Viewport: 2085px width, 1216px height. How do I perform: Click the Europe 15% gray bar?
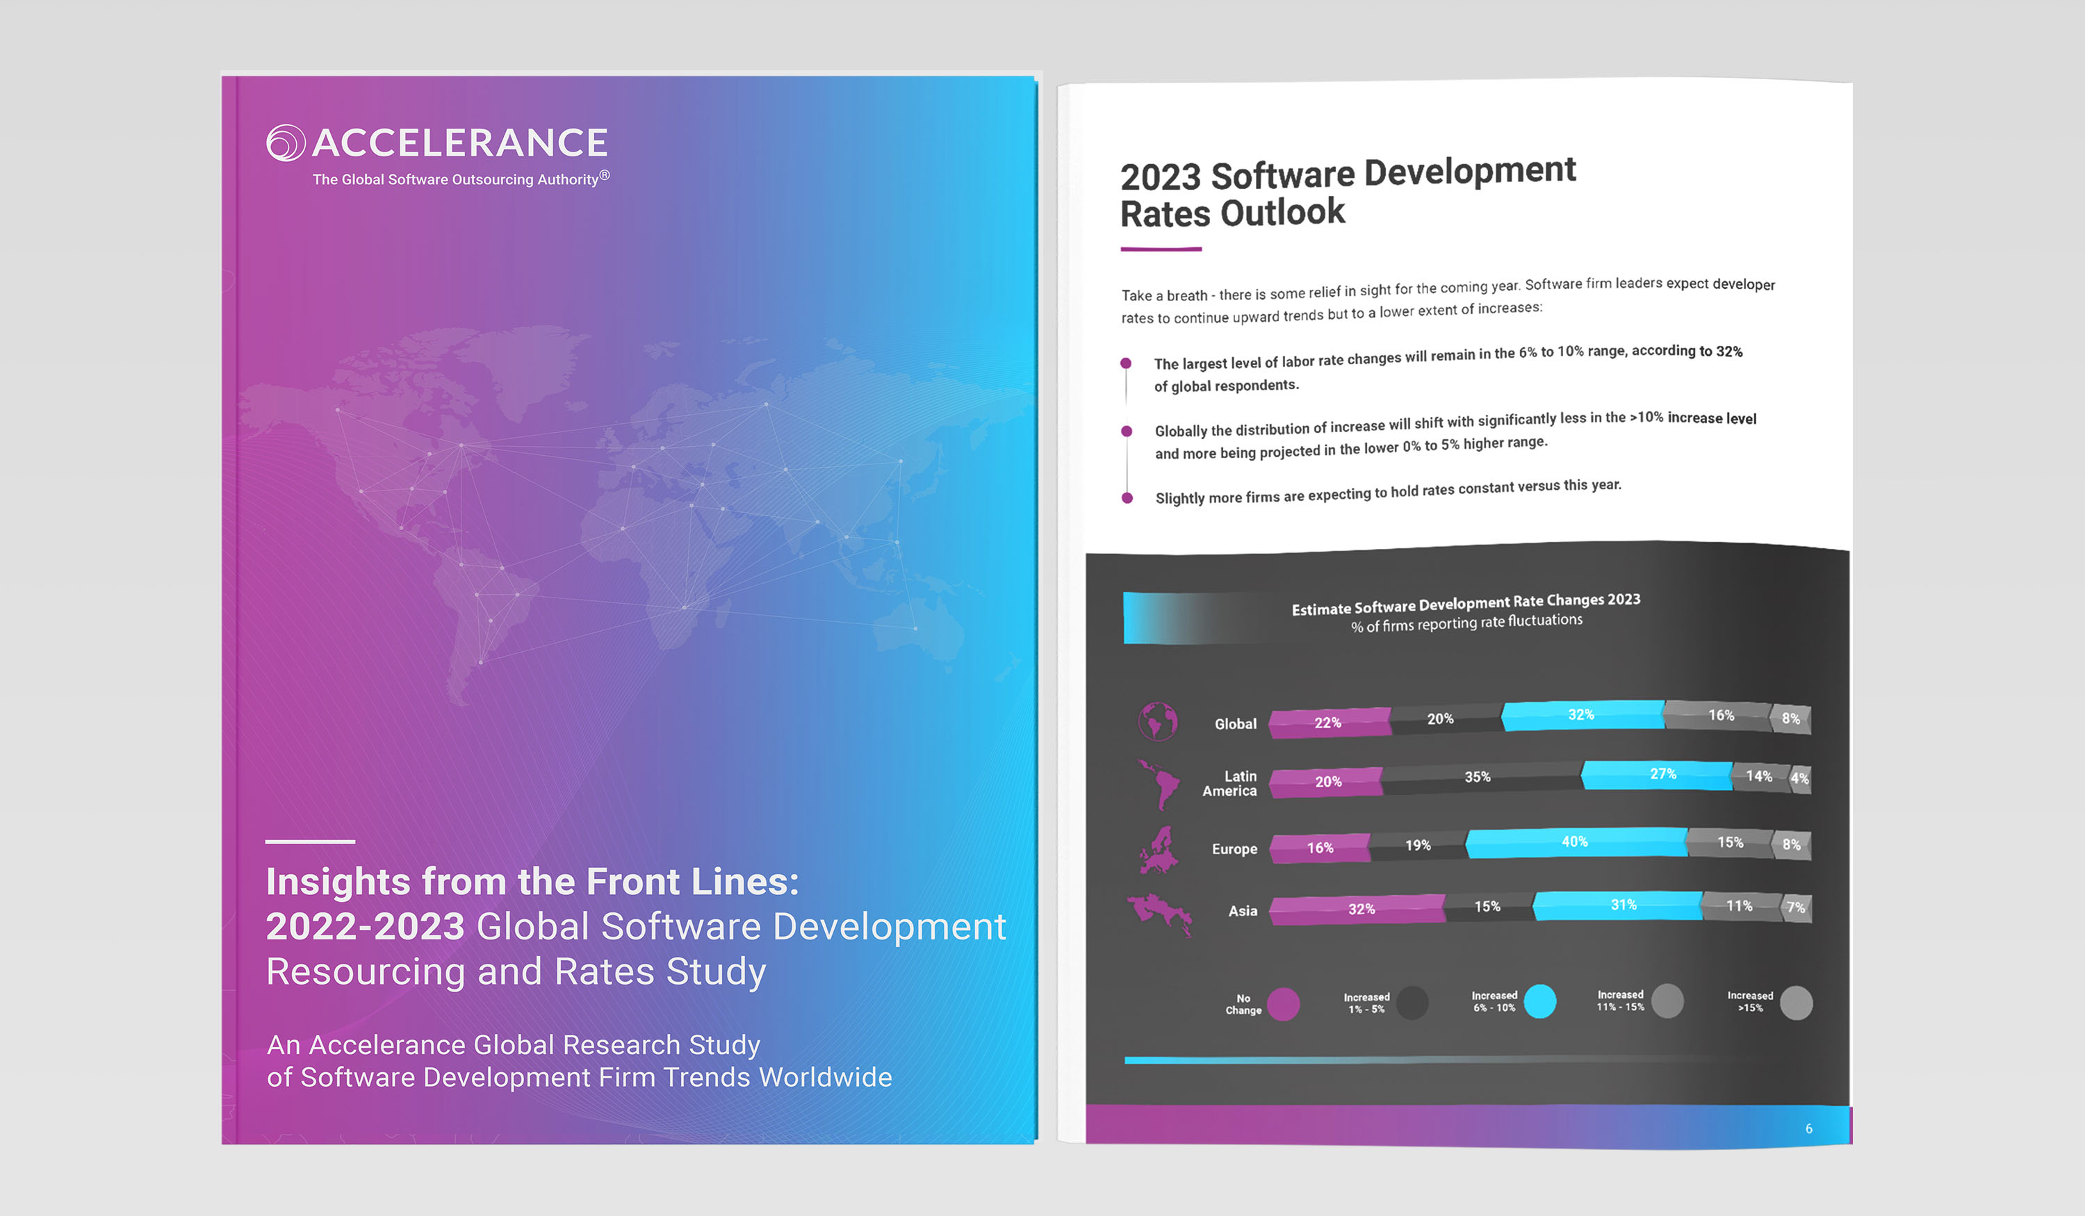point(1729,843)
